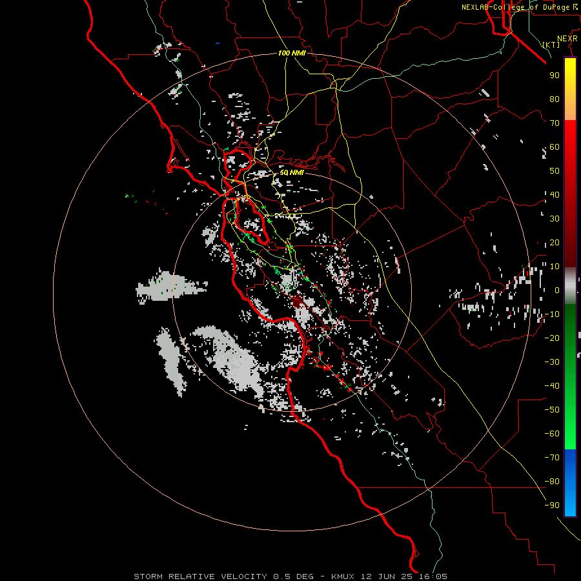Click the -50 value on velocity scale
This screenshot has height=581, width=581.
pos(552,409)
